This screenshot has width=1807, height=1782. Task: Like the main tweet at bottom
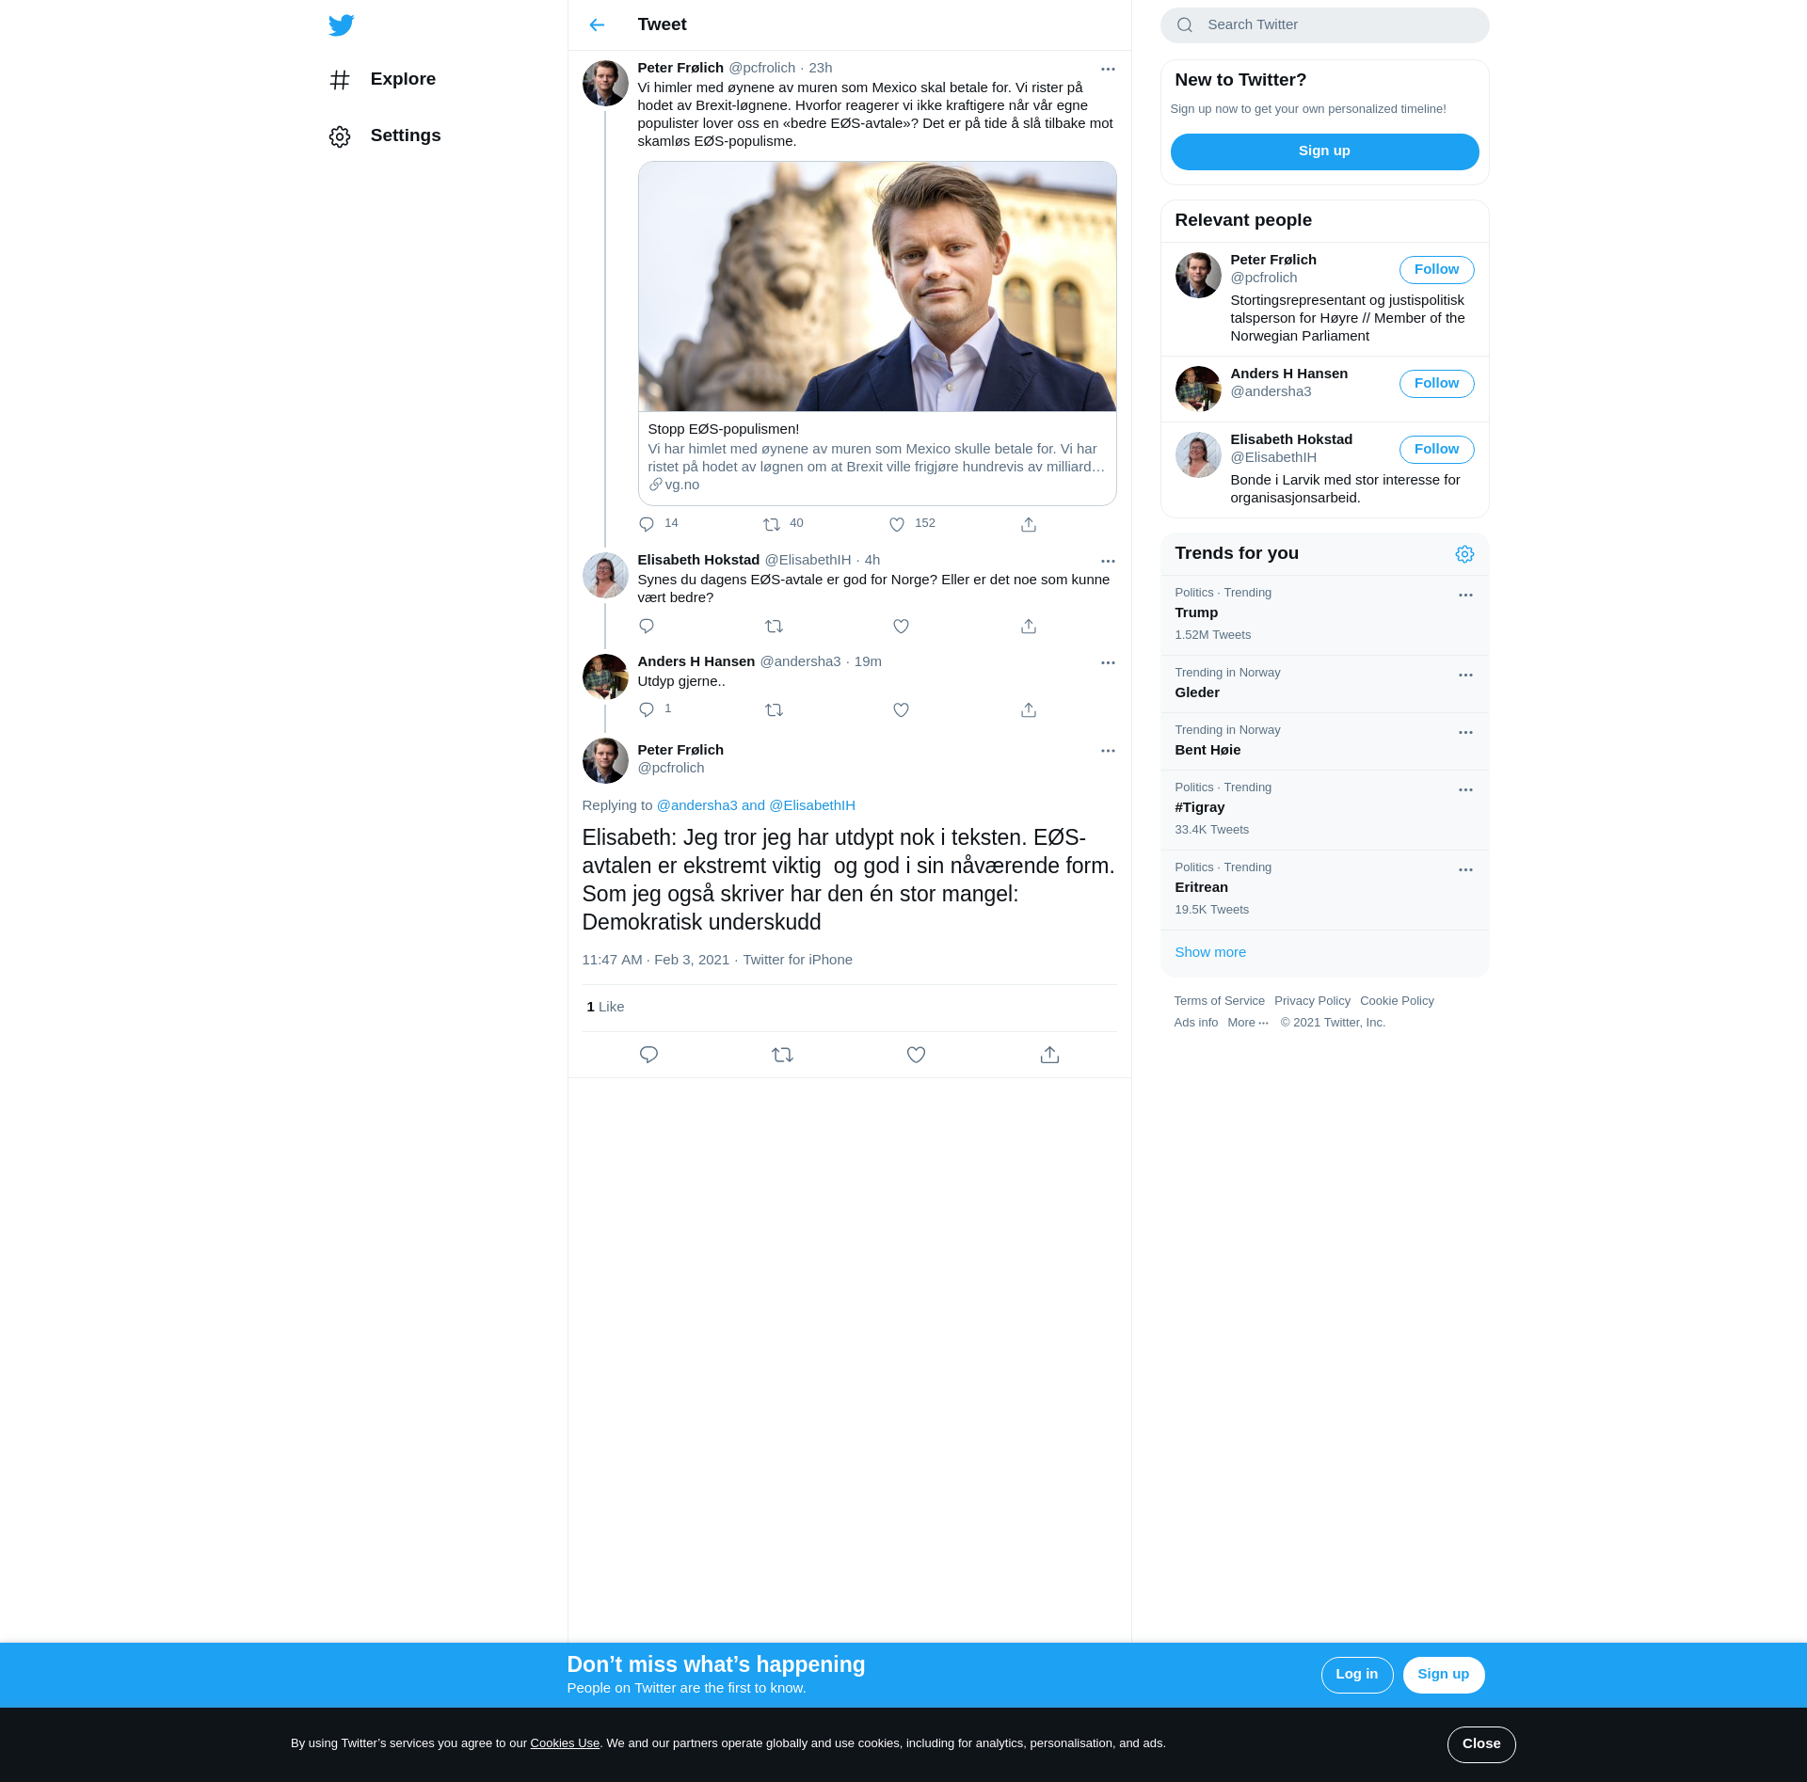point(916,1055)
